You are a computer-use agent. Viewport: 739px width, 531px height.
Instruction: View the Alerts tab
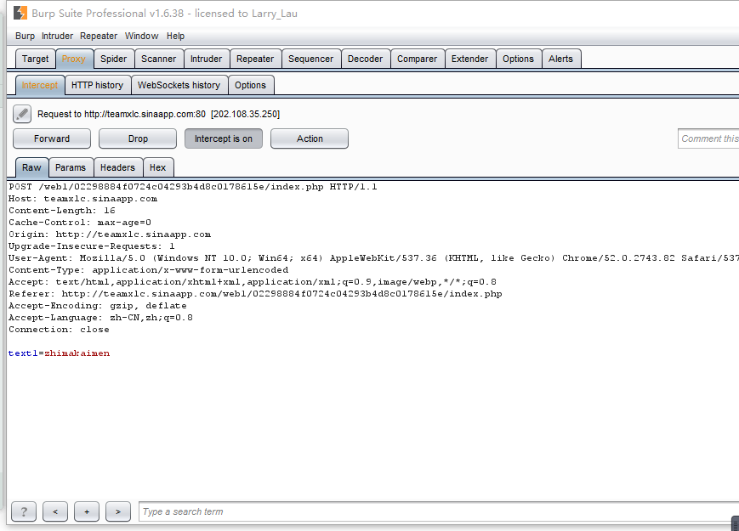561,59
